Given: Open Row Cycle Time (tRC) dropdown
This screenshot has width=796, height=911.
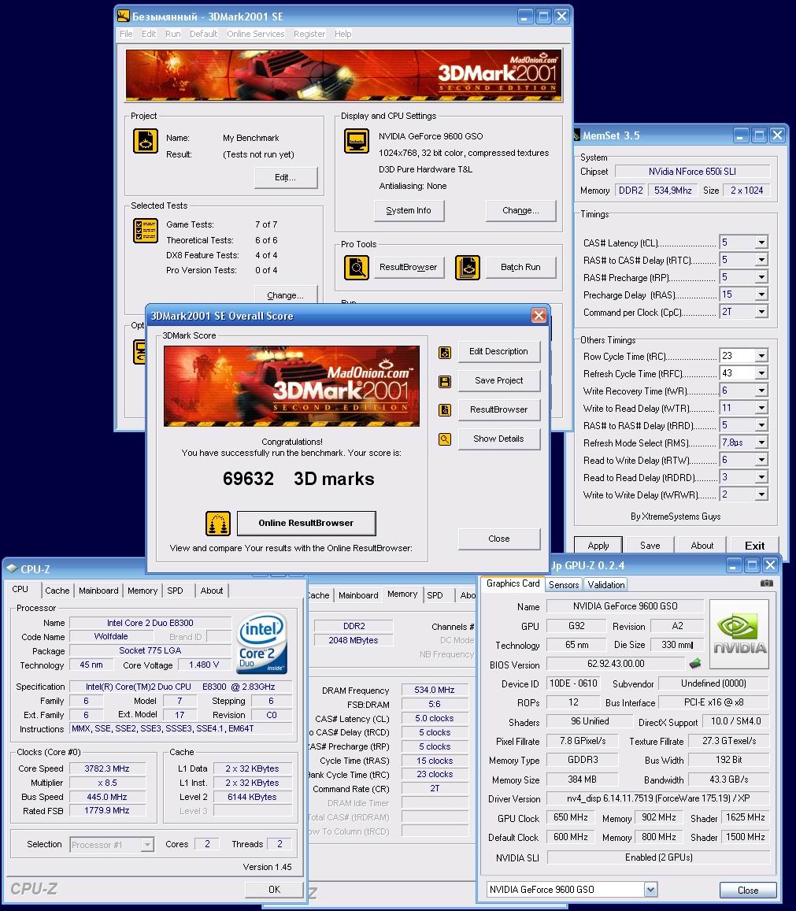Looking at the screenshot, I should coord(761,356).
